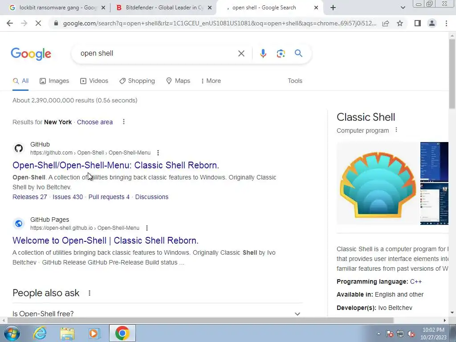
Task: Select the Shopping search filter
Action: pos(137,81)
